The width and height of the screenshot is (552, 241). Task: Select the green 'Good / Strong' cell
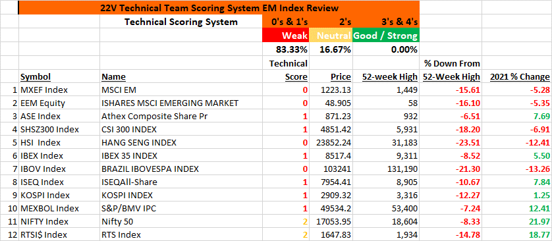tap(386, 36)
